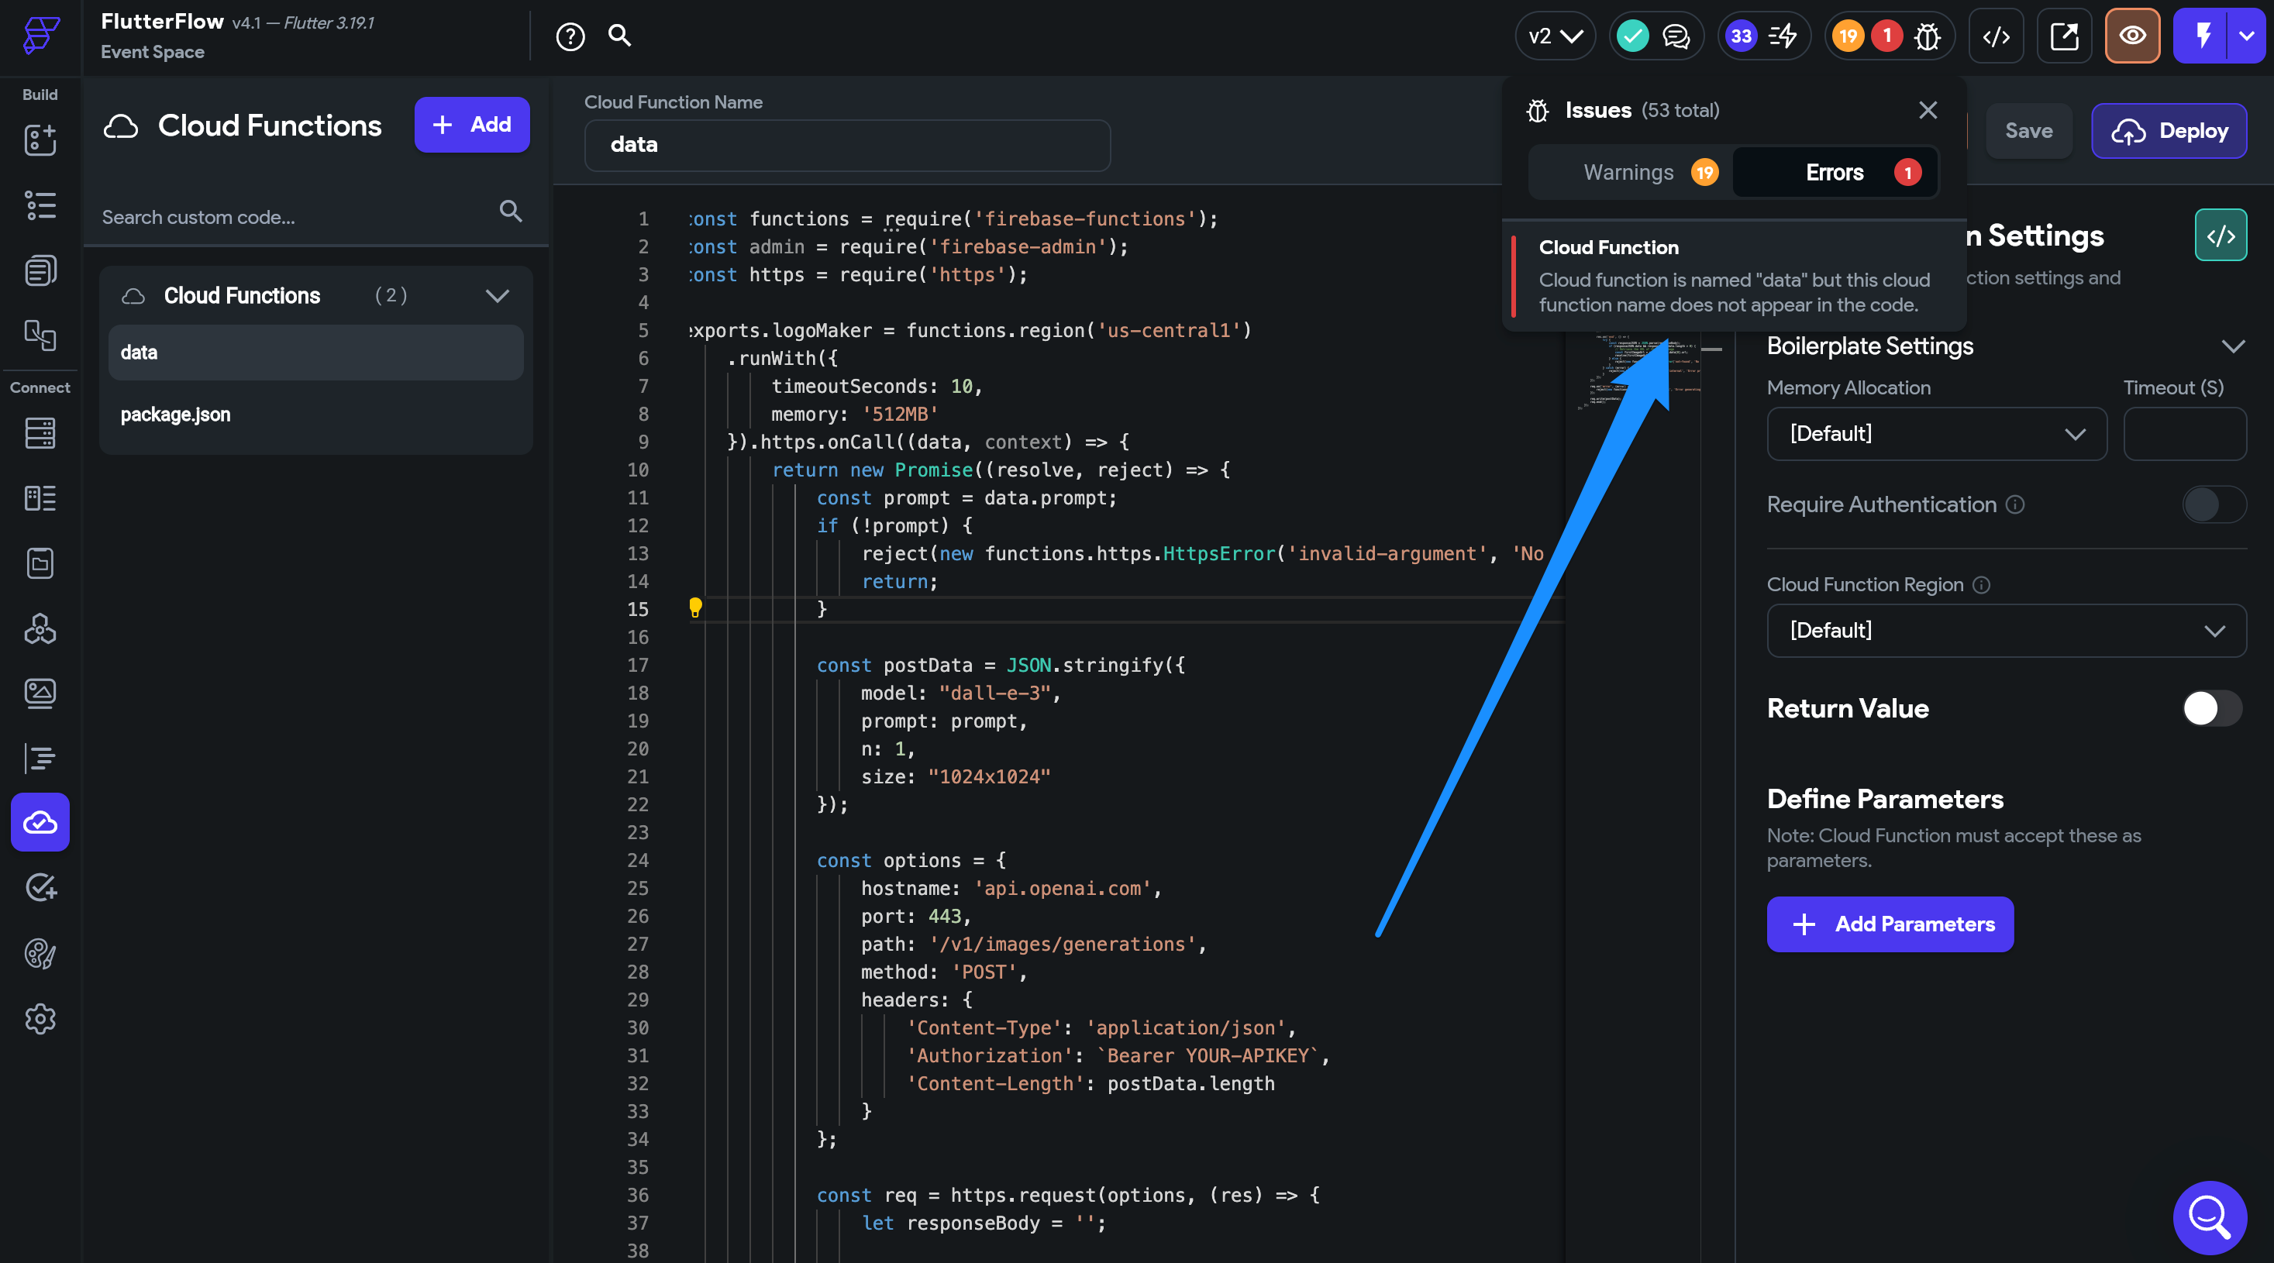Open the Theme Settings palette icon

click(x=40, y=953)
